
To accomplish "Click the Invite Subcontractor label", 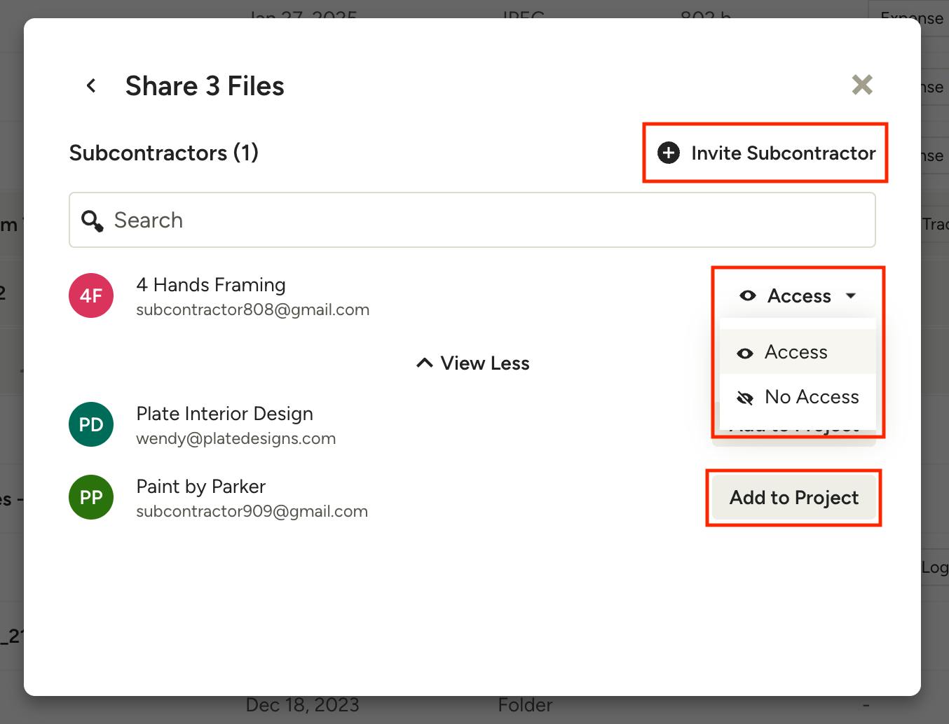I will [783, 153].
